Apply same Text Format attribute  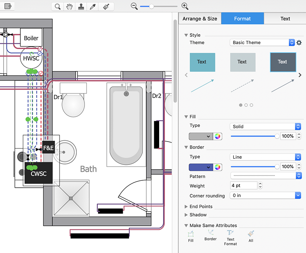click(x=231, y=237)
